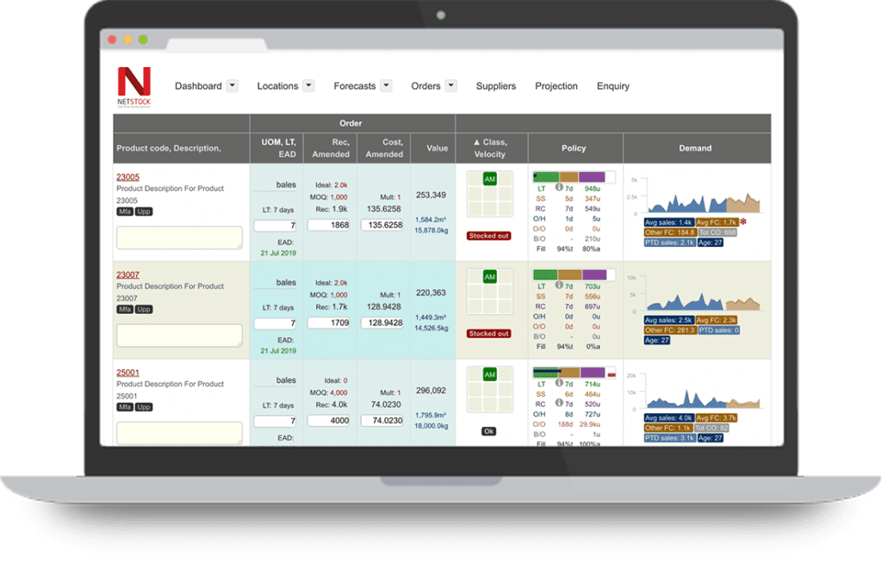The height and width of the screenshot is (561, 882).
Task: Click the snowflake icon beside the Avg FC badge
Action: point(743,222)
